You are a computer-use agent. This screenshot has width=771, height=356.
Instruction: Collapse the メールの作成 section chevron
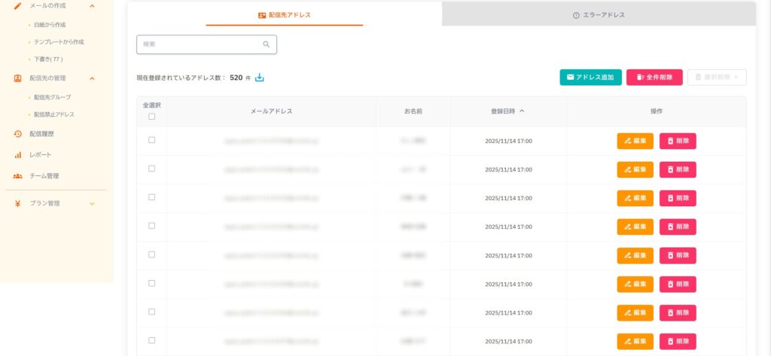(92, 6)
